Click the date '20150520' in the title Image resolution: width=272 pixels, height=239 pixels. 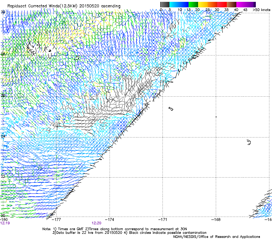89,6
